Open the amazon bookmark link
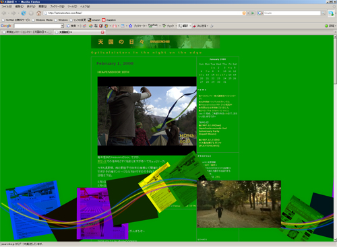 click(94, 20)
